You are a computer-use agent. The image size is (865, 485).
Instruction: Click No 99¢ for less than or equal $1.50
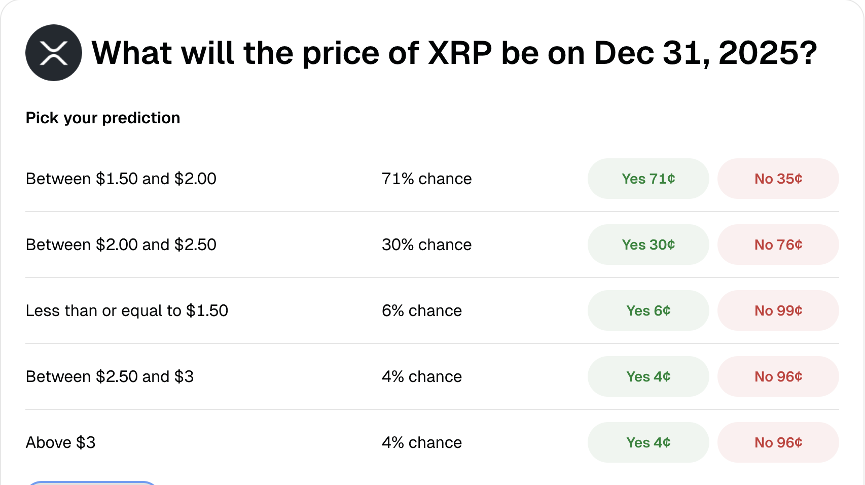click(x=778, y=310)
